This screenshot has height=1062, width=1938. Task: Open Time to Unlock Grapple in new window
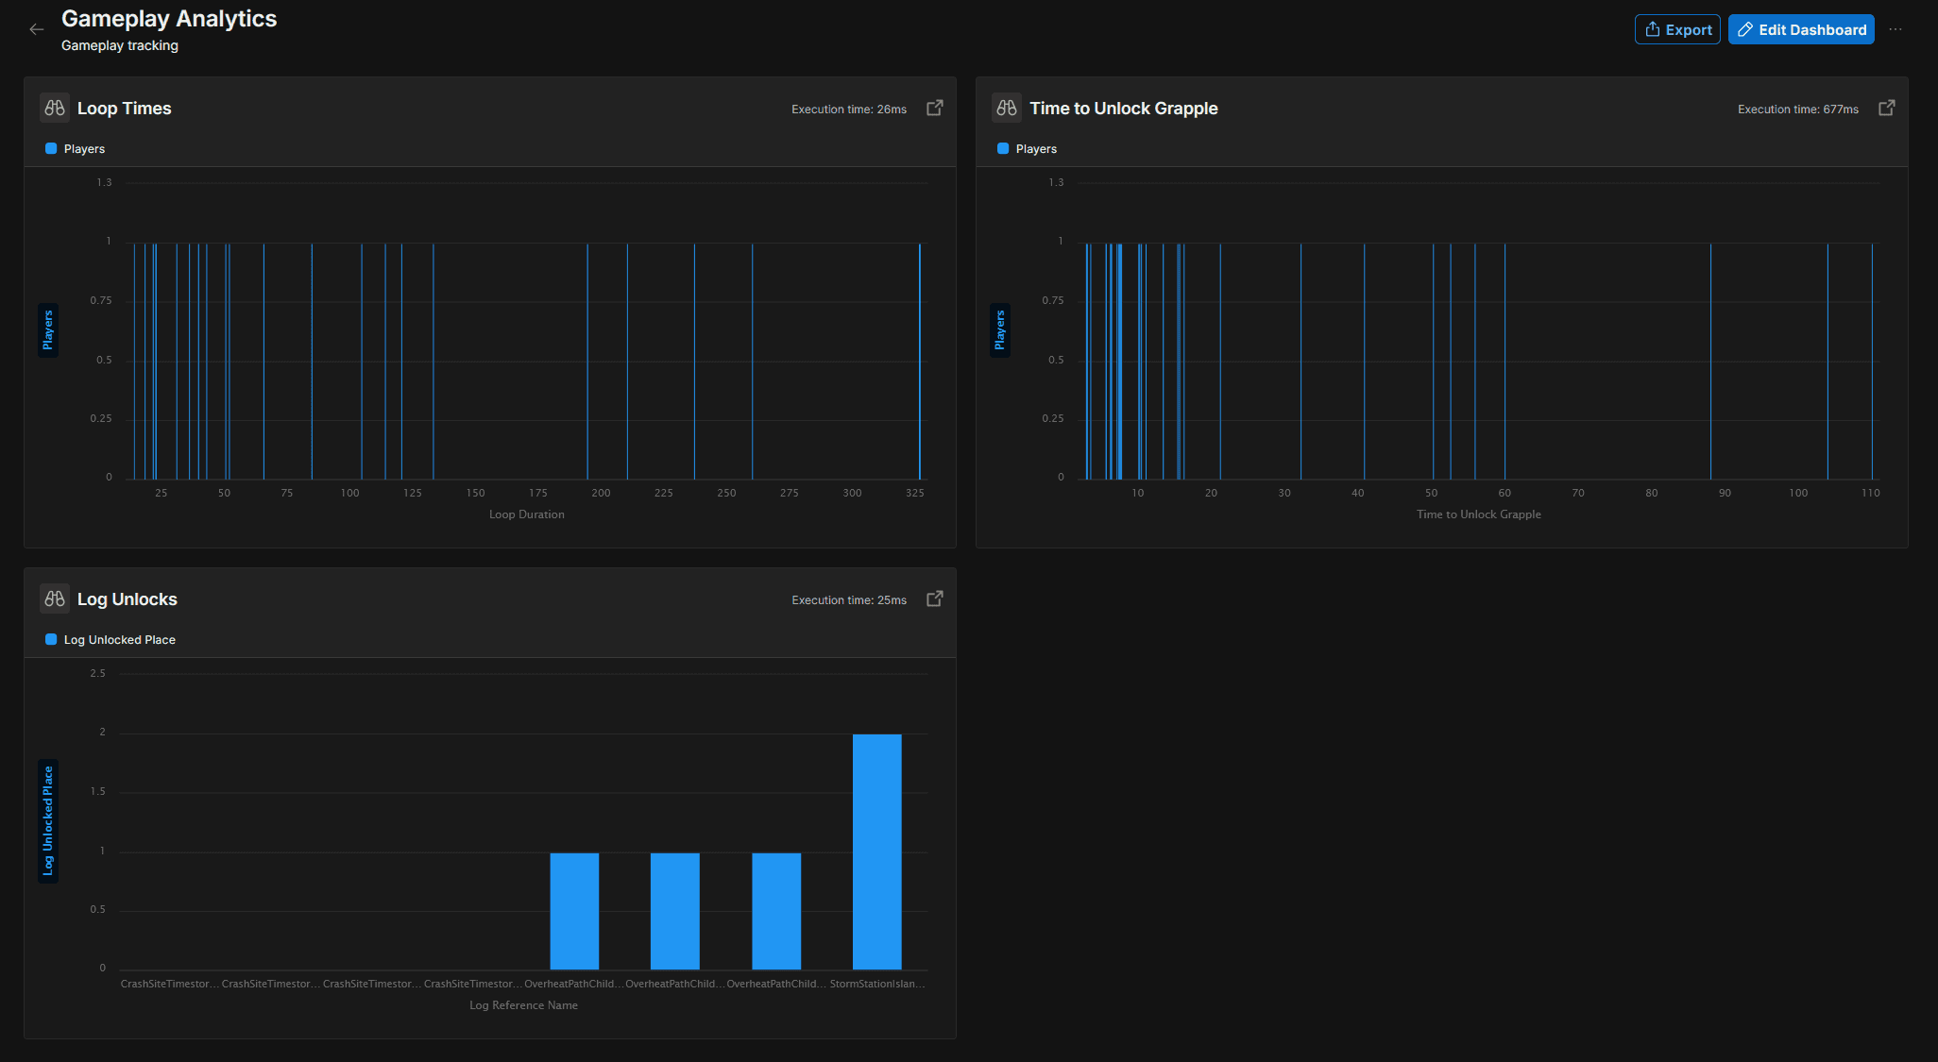(1887, 108)
